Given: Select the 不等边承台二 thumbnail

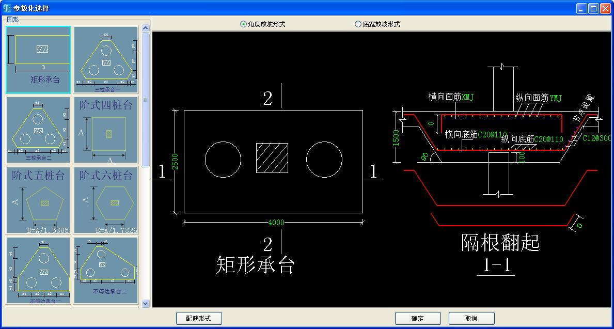Looking at the screenshot, I should [106, 270].
